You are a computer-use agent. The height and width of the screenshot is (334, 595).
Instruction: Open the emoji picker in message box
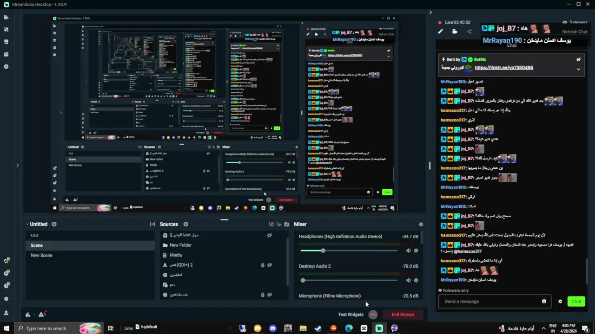point(544,302)
